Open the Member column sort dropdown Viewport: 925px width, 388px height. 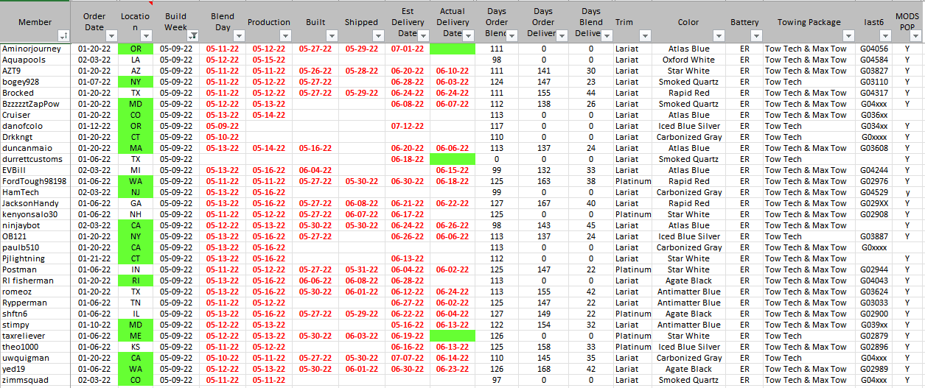pyautogui.click(x=63, y=35)
